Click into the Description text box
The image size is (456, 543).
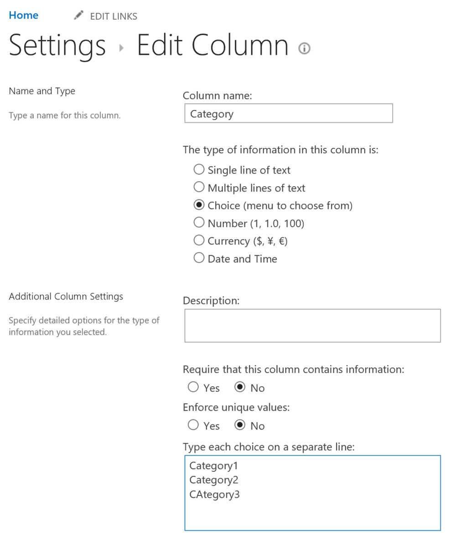pos(312,325)
